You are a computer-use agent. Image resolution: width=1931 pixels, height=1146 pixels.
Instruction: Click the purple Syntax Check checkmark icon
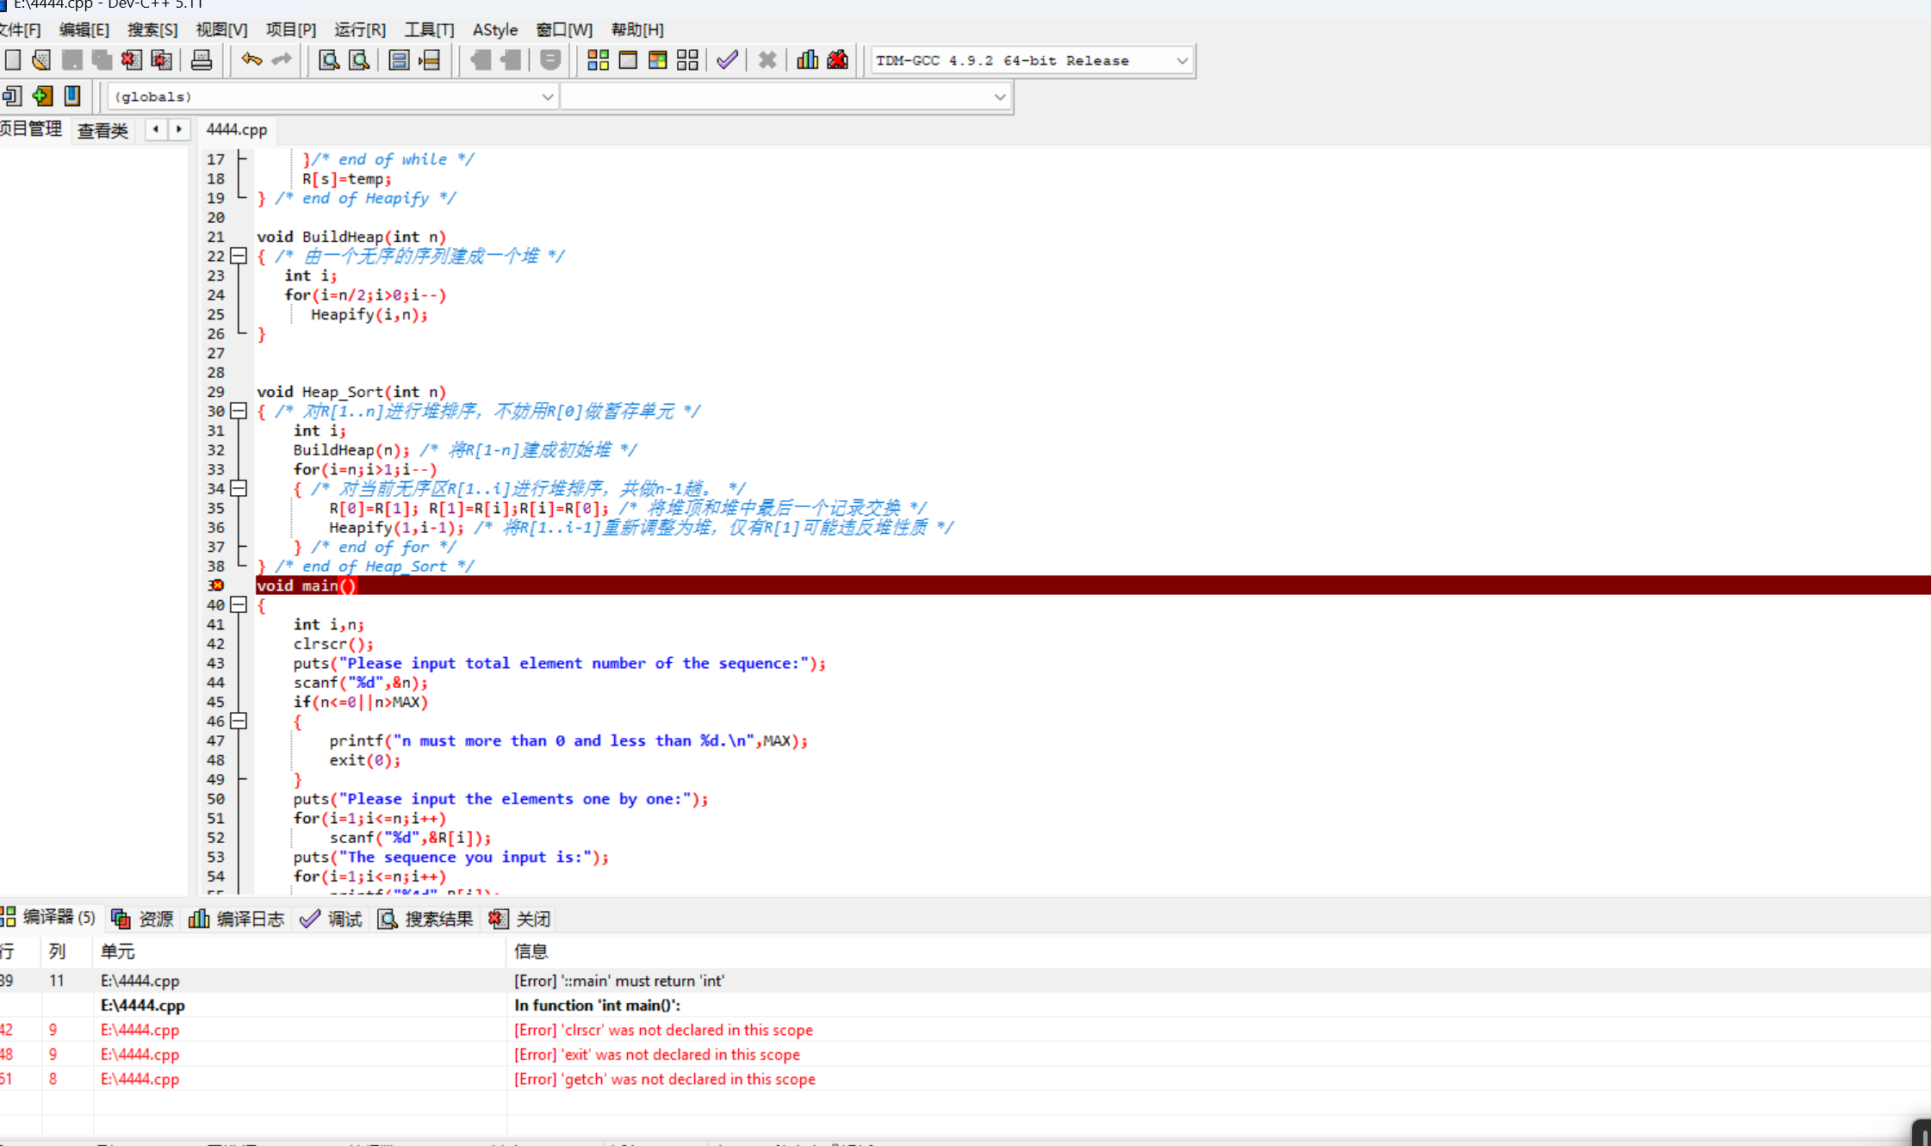coord(727,60)
